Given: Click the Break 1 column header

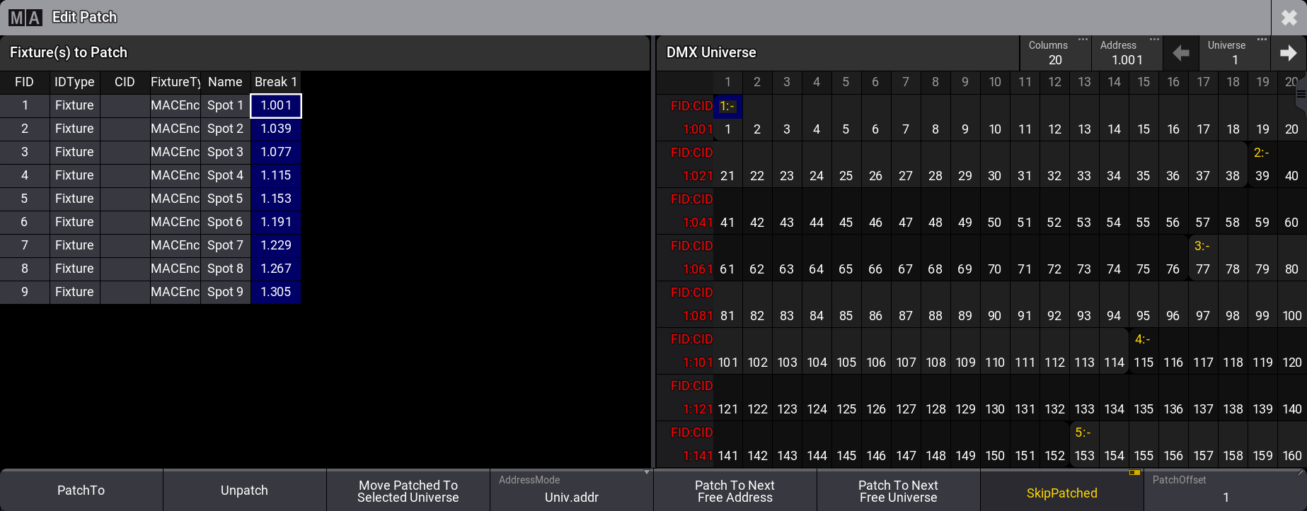Looking at the screenshot, I should coord(276,82).
